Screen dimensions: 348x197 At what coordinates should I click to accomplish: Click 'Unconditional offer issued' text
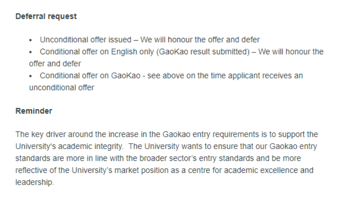86,40
